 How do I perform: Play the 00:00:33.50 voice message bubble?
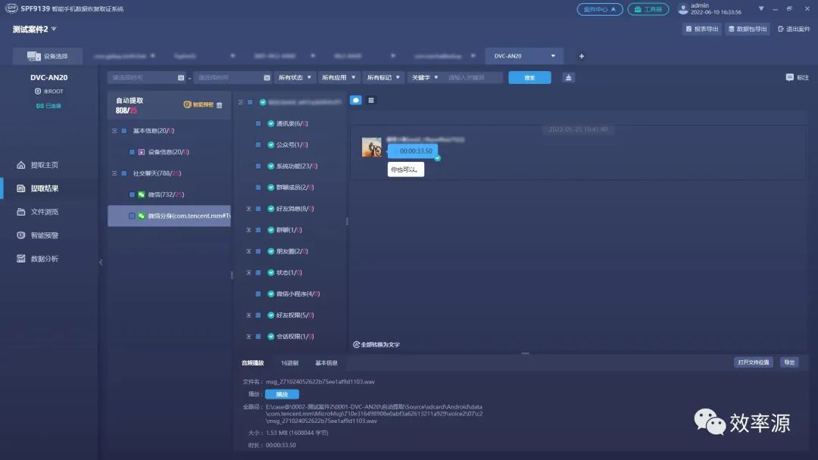pyautogui.click(x=413, y=151)
